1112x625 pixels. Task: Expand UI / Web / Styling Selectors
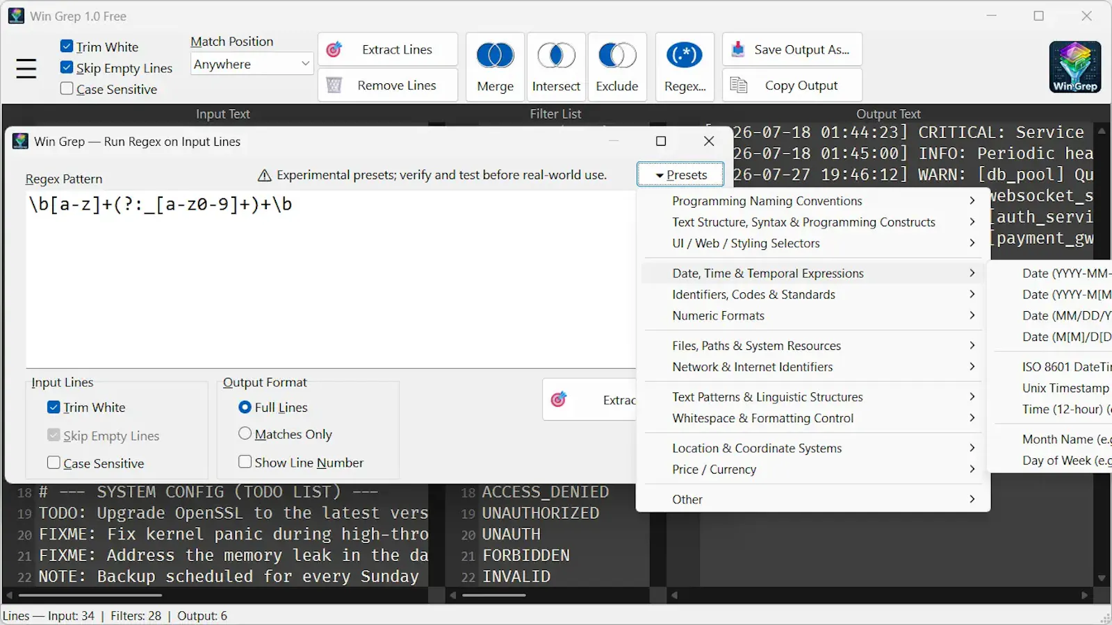point(813,243)
